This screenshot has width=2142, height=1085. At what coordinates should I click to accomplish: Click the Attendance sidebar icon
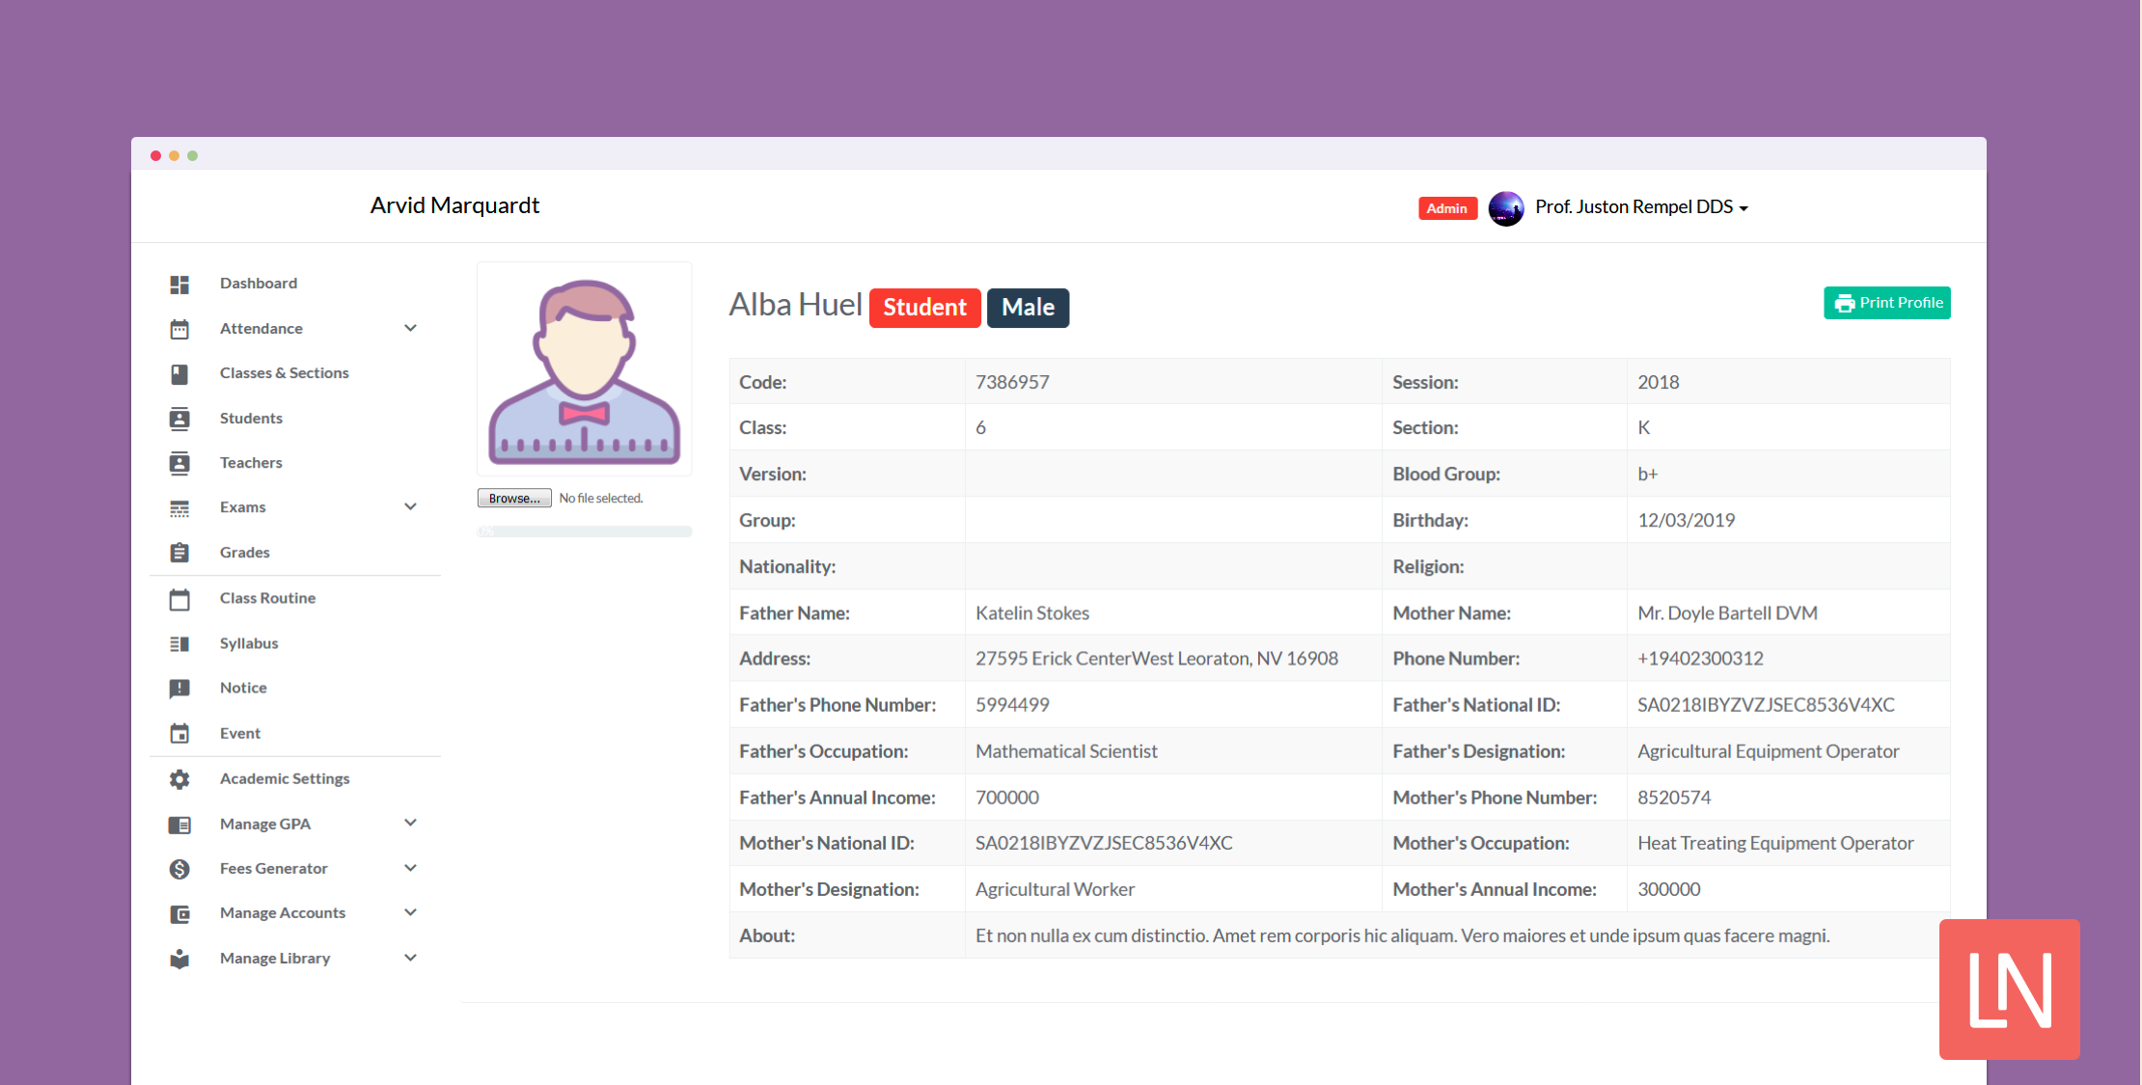click(181, 328)
